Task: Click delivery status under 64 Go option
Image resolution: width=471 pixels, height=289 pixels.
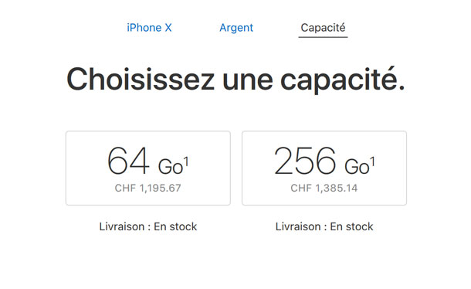Action: [x=148, y=226]
